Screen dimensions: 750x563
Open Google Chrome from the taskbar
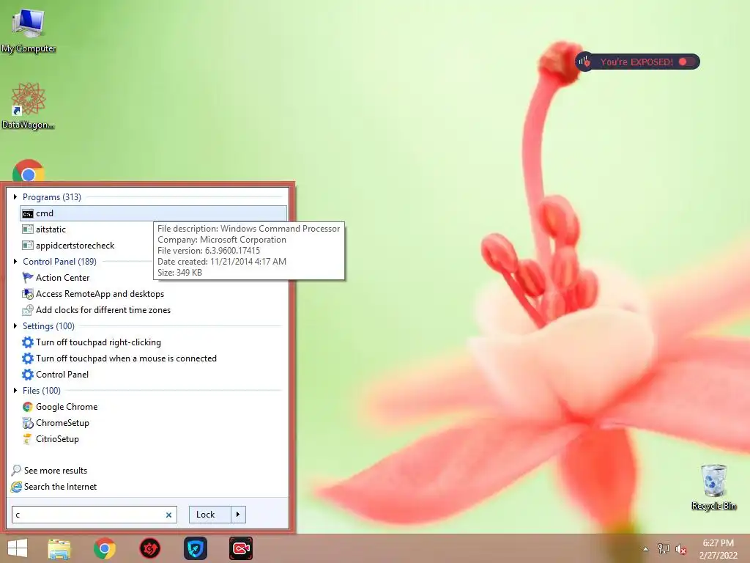[104, 548]
